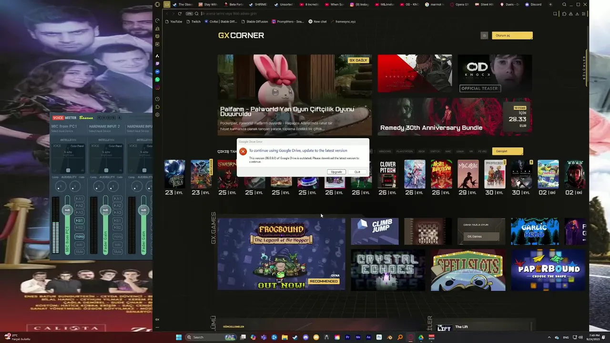This screenshot has width=610, height=343.
Task: Open sidebar Settings gear icon
Action: click(157, 114)
